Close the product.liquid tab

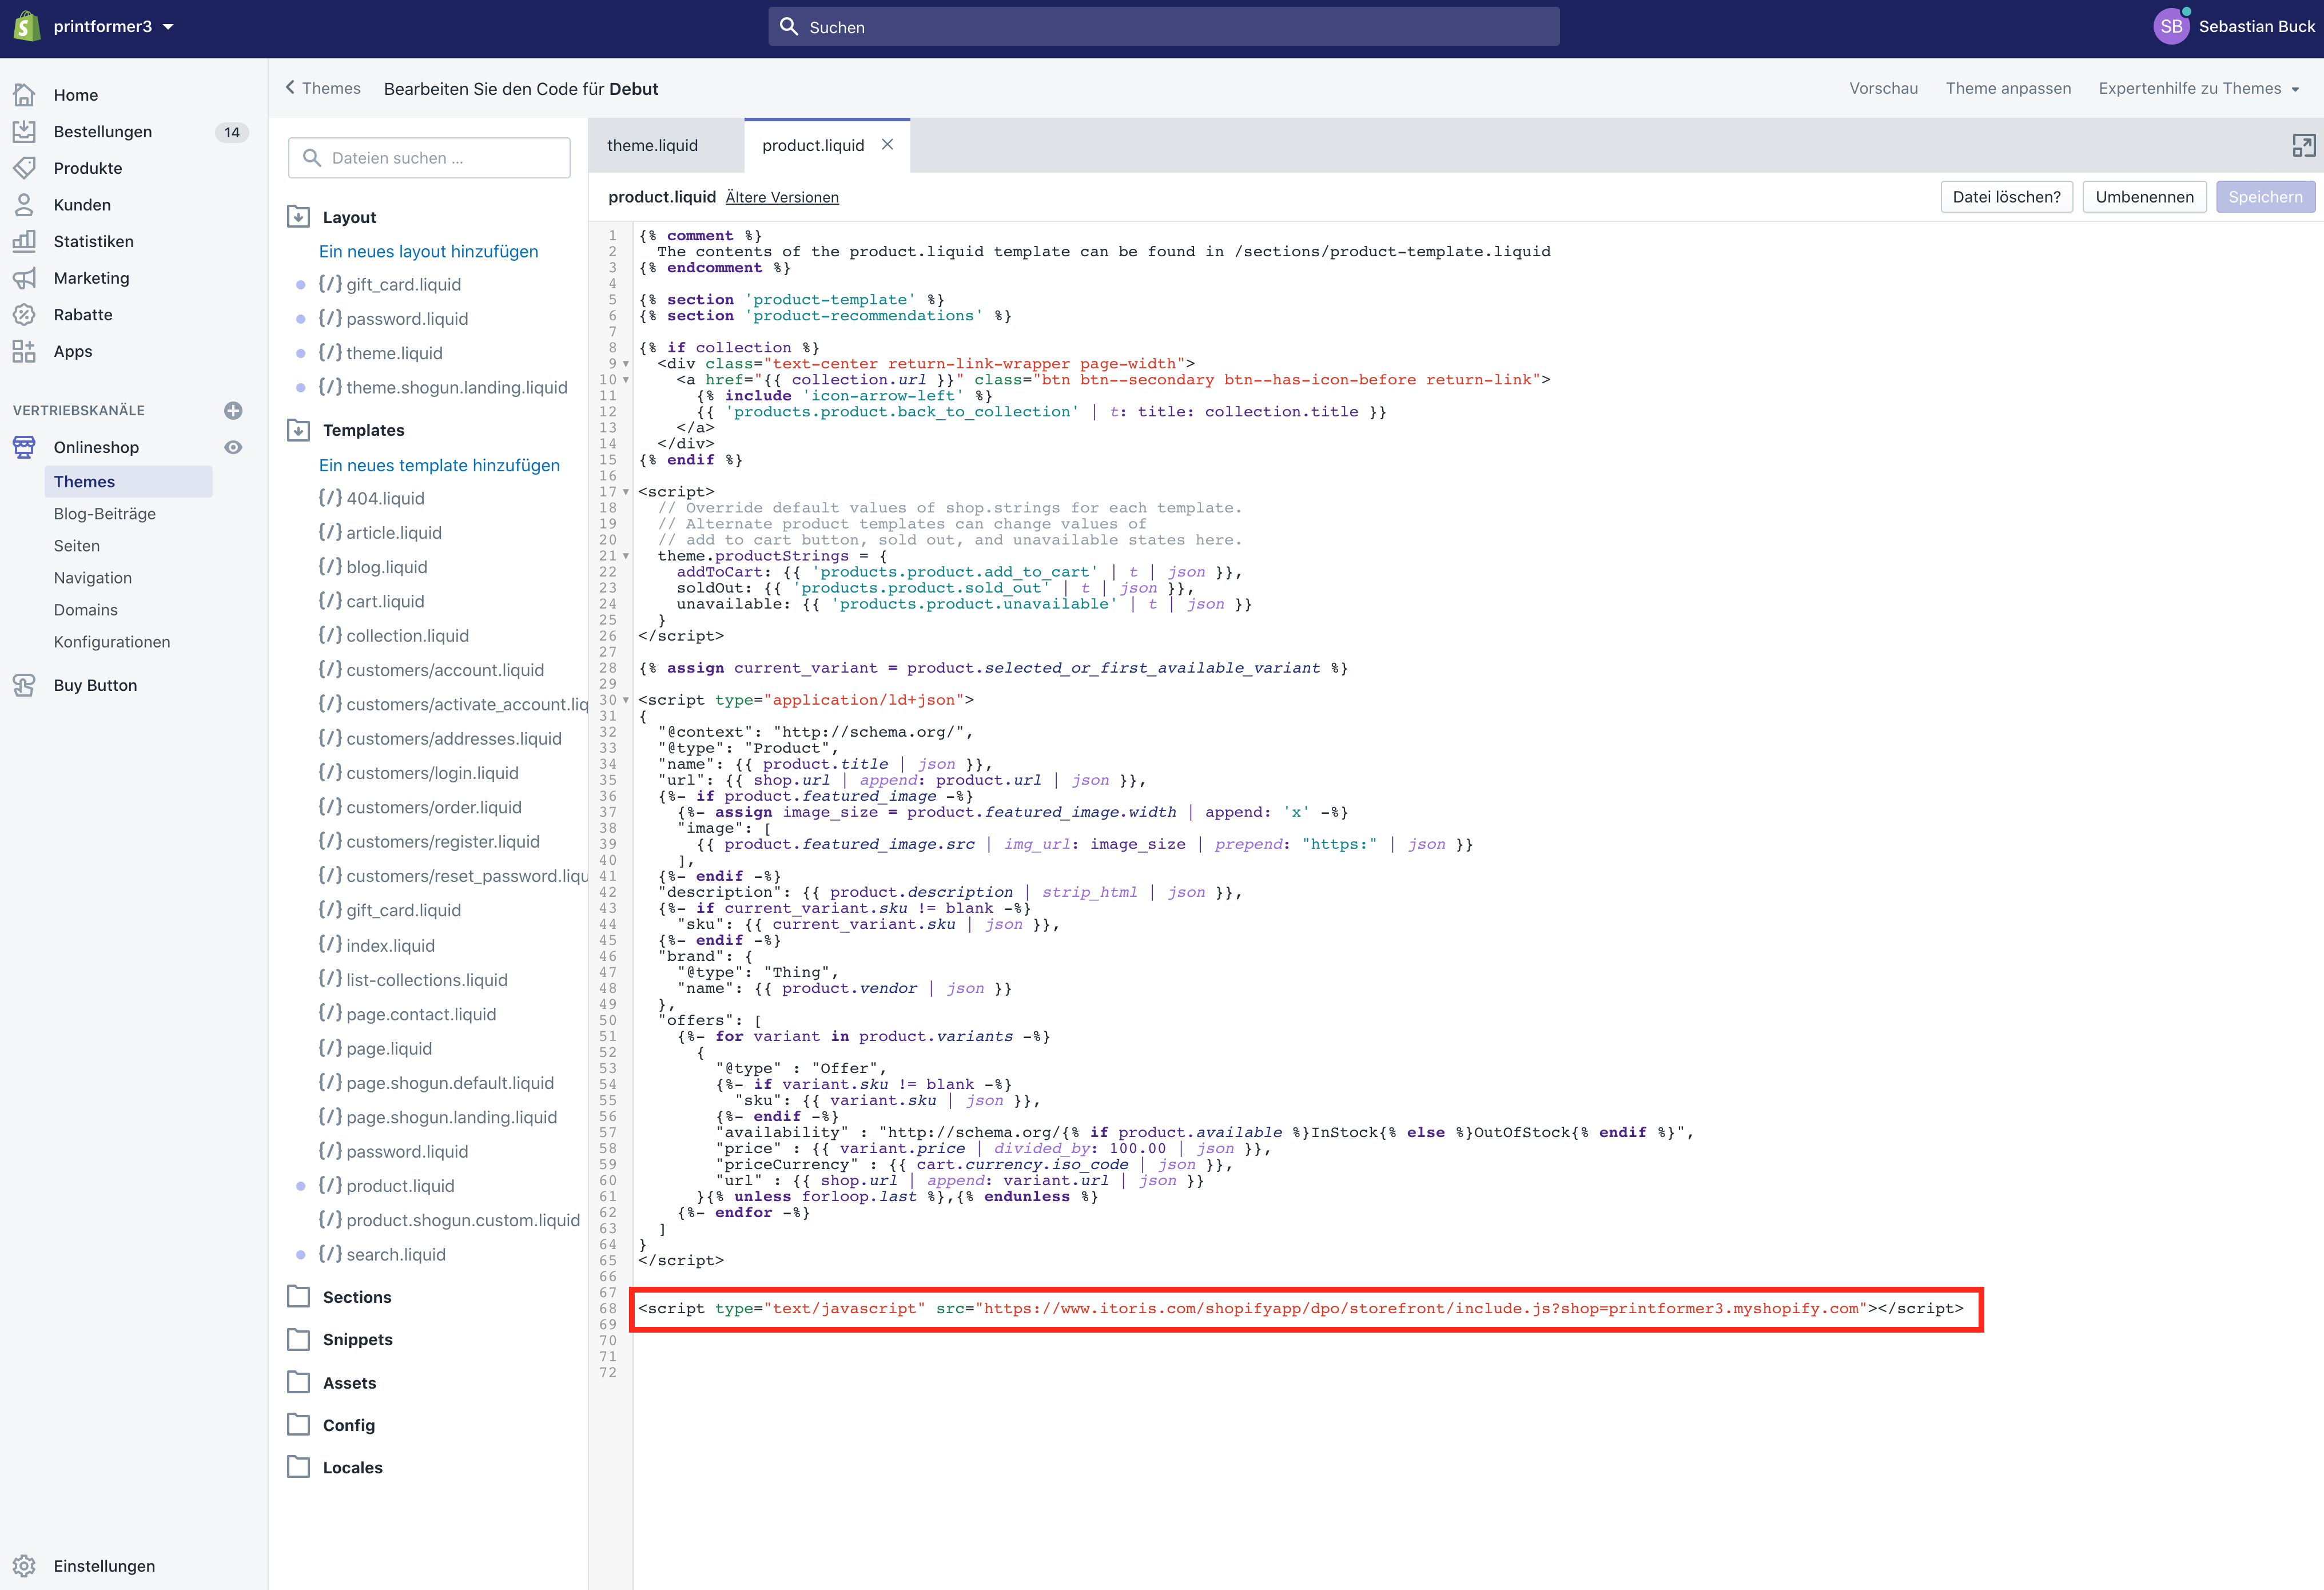pos(887,145)
